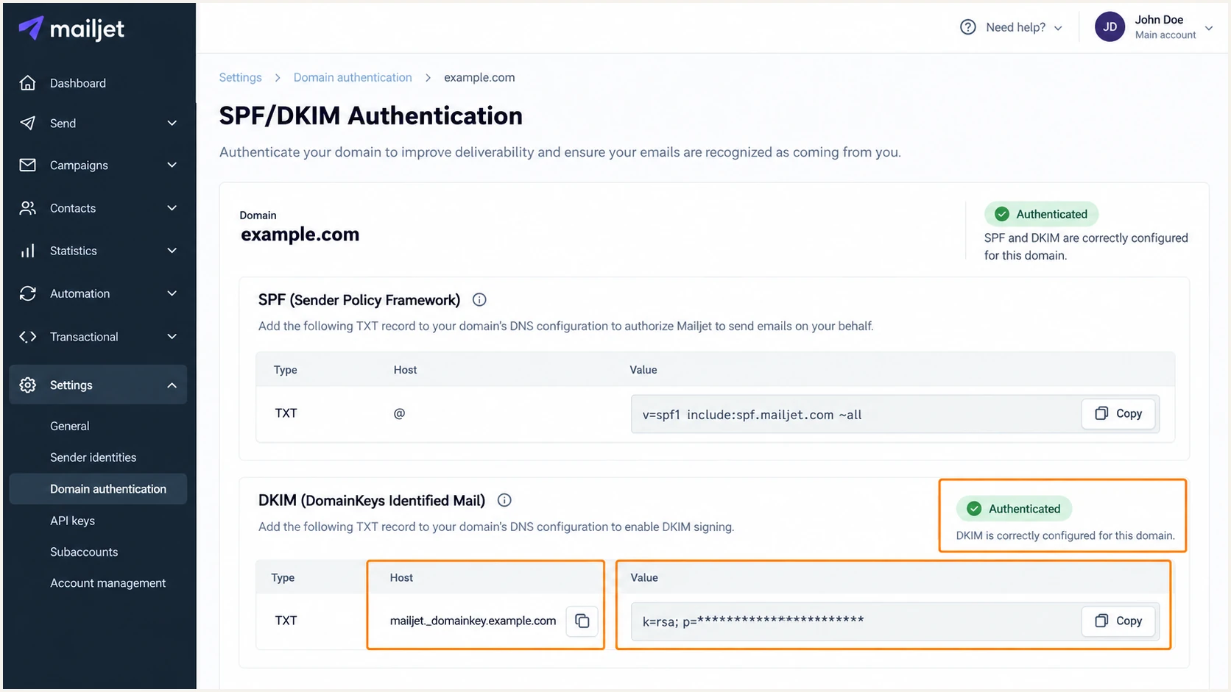This screenshot has height=692, width=1231.
Task: Open General settings
Action: click(70, 426)
